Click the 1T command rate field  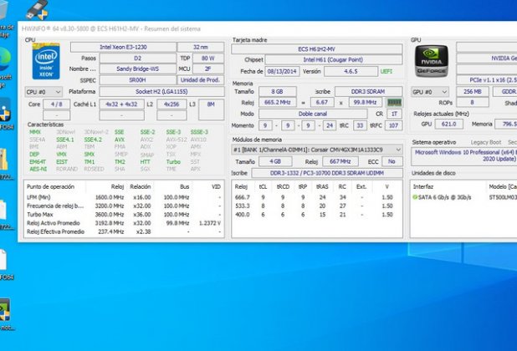pos(394,114)
